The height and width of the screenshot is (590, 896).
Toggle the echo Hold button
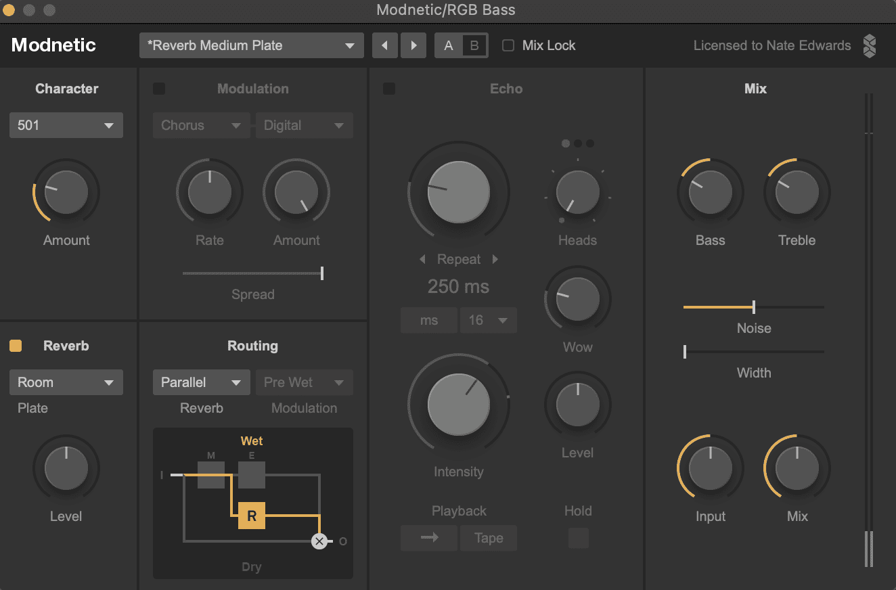tap(578, 538)
